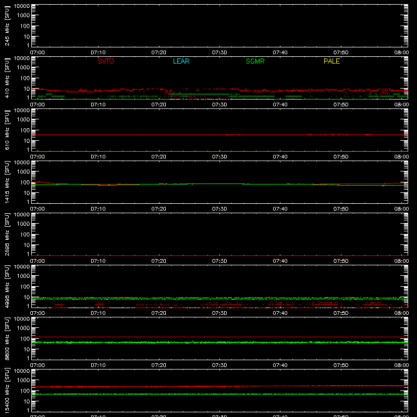Click the 07:20 label under the 4995 MHz plot
Viewport: 417px width, 417px height.
(159, 313)
